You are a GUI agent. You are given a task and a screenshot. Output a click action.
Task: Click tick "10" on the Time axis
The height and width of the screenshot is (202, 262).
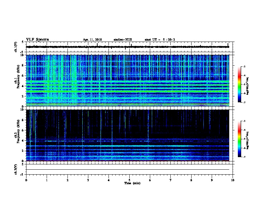click(x=233, y=180)
